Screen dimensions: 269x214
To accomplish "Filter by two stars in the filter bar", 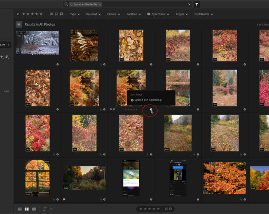I will point(28,14).
